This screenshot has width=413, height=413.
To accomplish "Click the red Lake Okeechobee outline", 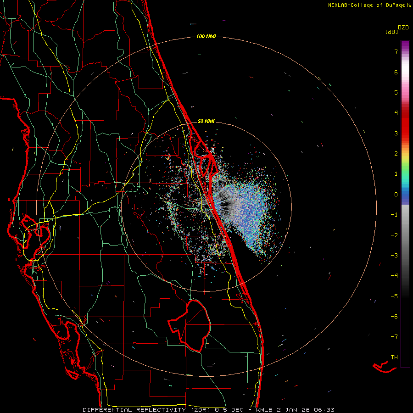I will pos(190,325).
